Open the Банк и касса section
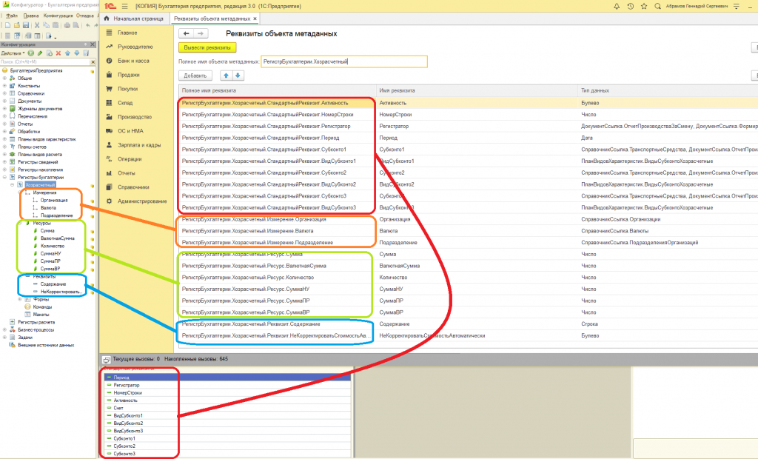Image resolution: width=758 pixels, height=459 pixels. [x=133, y=61]
